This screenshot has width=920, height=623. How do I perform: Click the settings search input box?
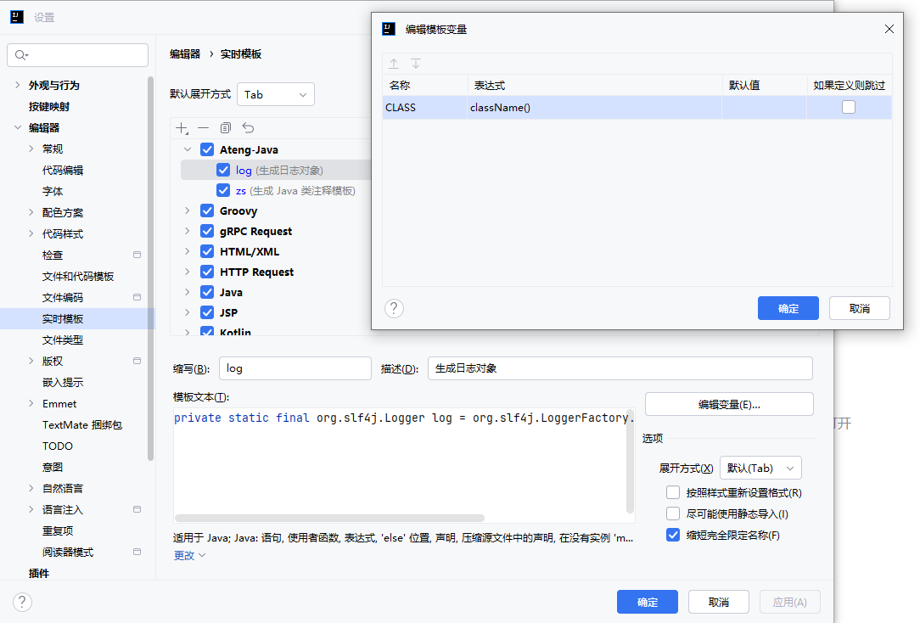77,55
